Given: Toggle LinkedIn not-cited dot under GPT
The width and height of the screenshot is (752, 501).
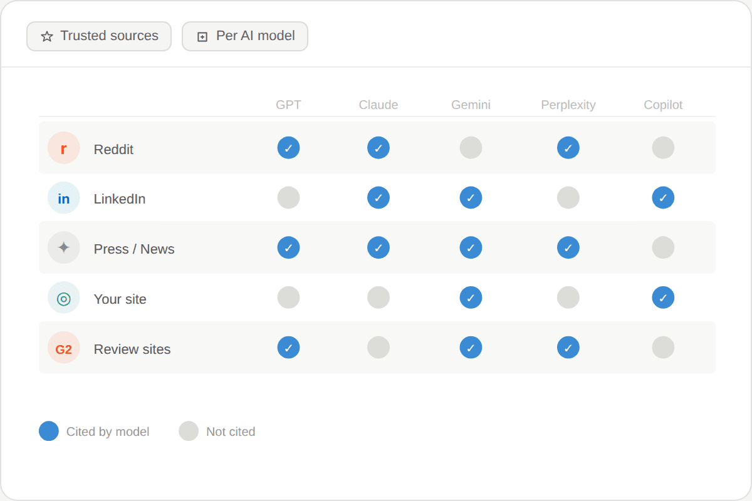Looking at the screenshot, I should [289, 198].
